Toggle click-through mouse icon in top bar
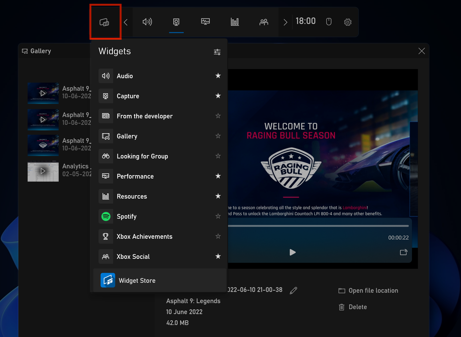Screen dimensions: 461x337 tap(329, 22)
